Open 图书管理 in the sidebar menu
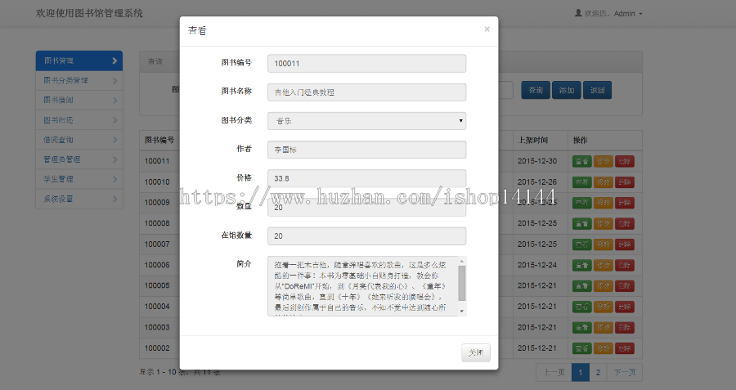This screenshot has height=390, width=736. (x=79, y=61)
